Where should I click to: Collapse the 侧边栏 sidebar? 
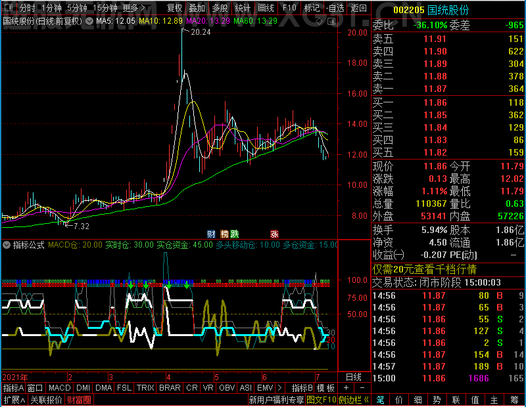[x=353, y=400]
